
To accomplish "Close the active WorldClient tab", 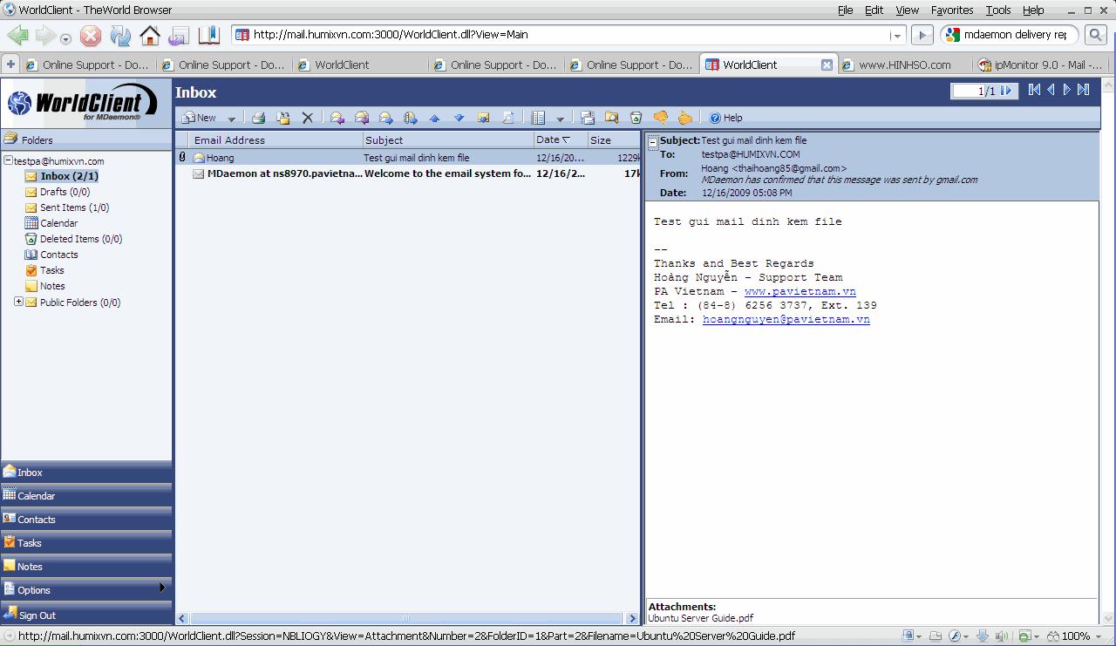I will pos(827,65).
